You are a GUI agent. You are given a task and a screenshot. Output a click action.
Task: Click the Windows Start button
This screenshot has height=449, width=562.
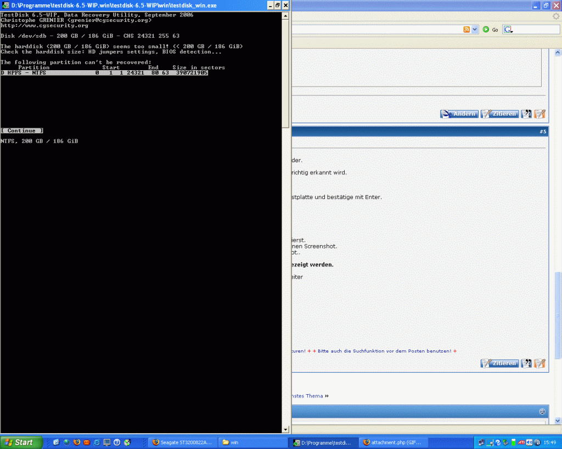[21, 442]
